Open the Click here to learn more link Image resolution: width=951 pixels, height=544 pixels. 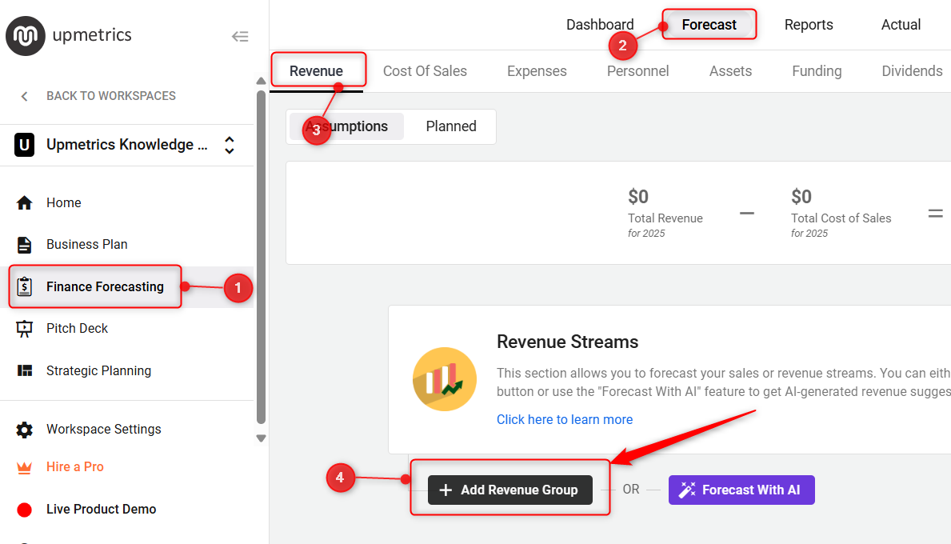tap(564, 420)
